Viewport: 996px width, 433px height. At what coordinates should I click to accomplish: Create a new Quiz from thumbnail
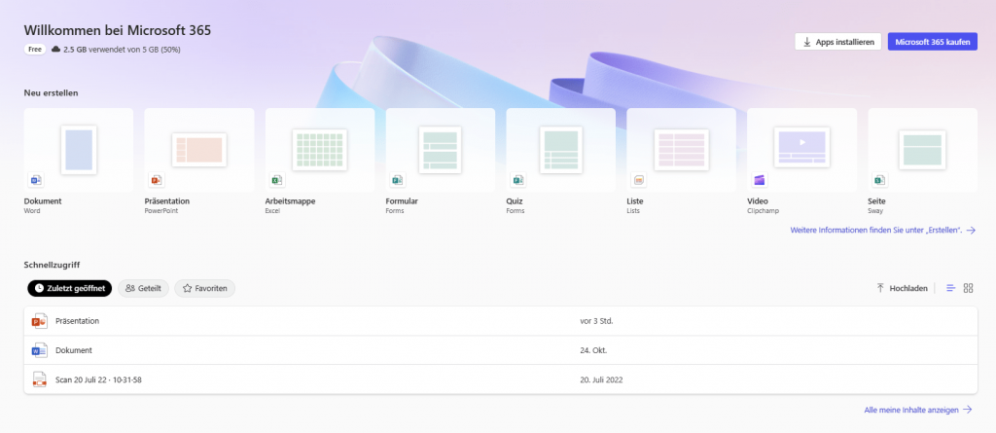tap(561, 150)
